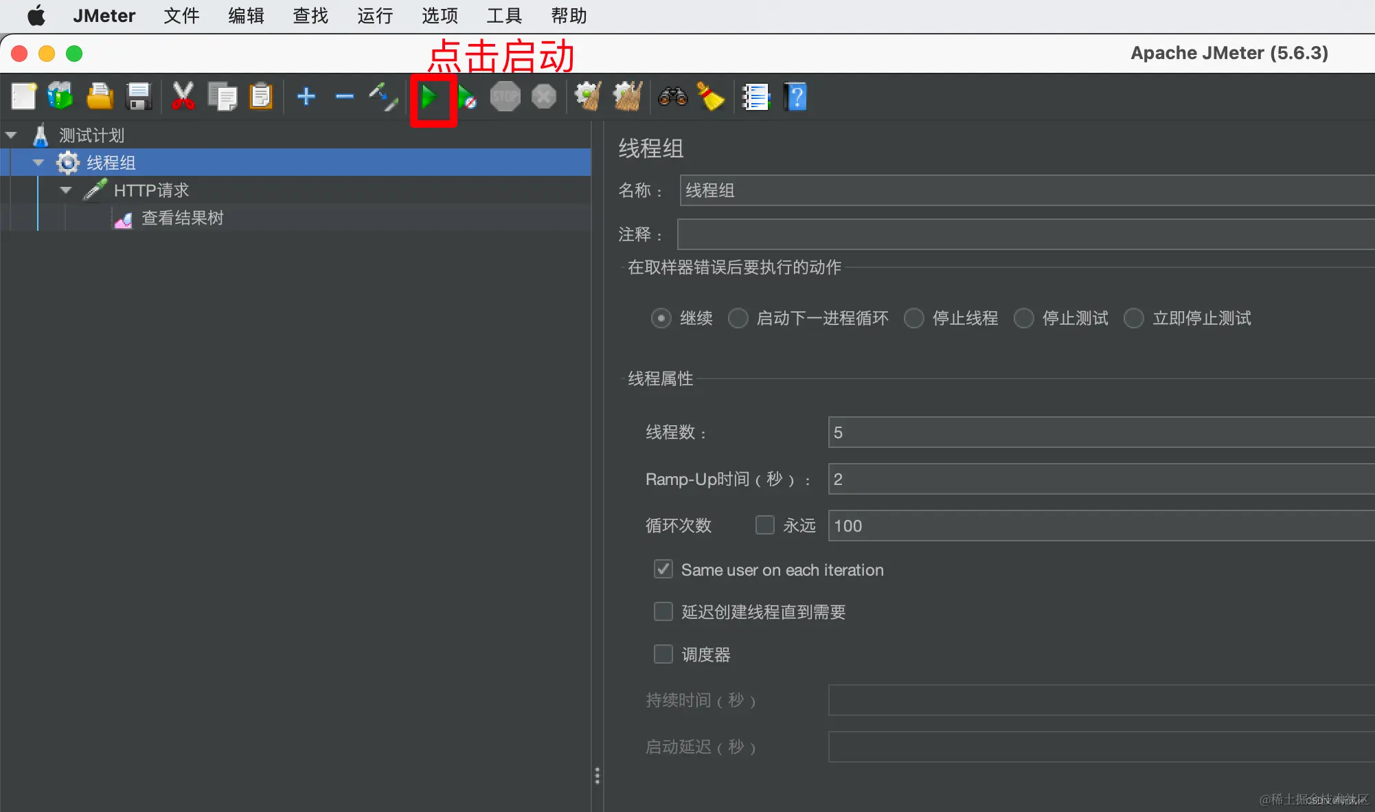1375x812 pixels.
Task: Start the test with green play icon
Action: 430,97
